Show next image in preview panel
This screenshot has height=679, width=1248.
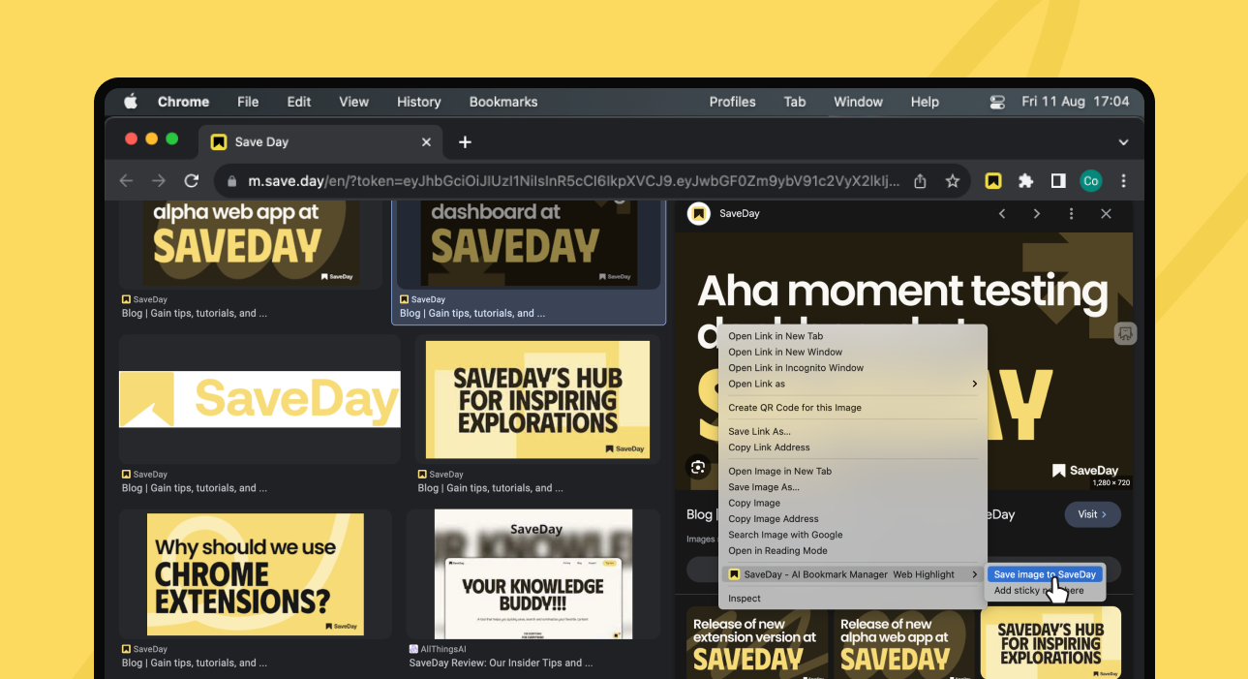click(1036, 213)
